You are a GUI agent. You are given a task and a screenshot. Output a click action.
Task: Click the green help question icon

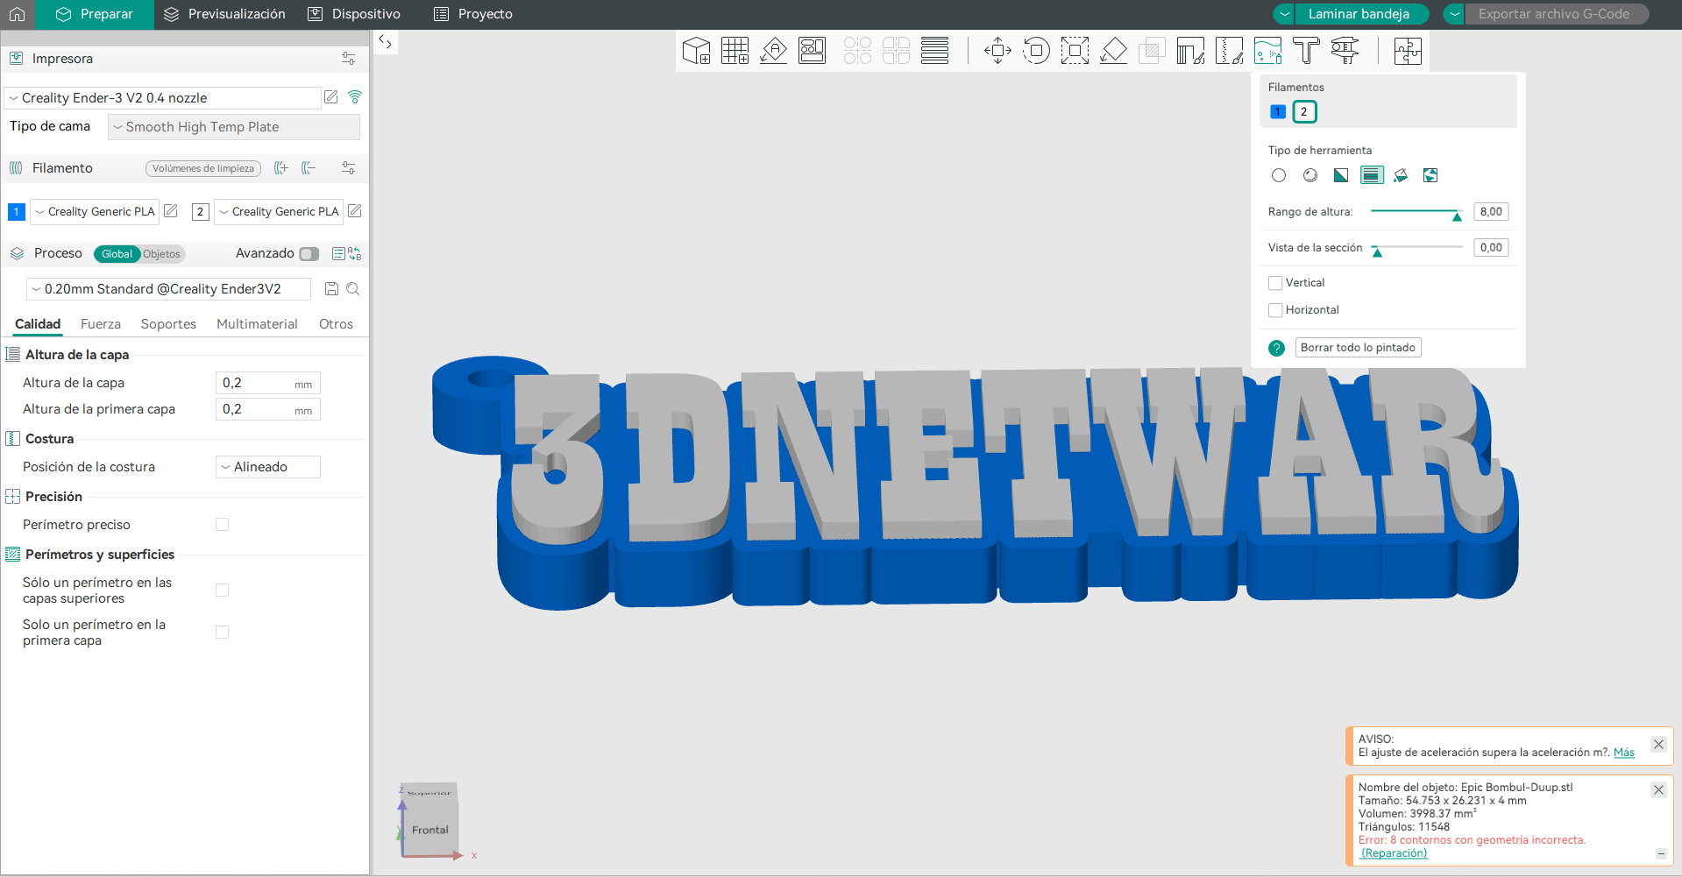tap(1277, 348)
